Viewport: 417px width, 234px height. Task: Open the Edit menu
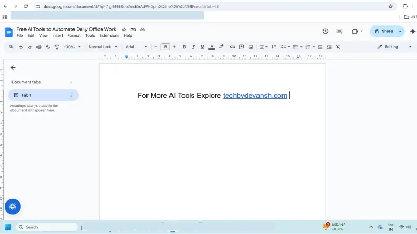(31, 35)
